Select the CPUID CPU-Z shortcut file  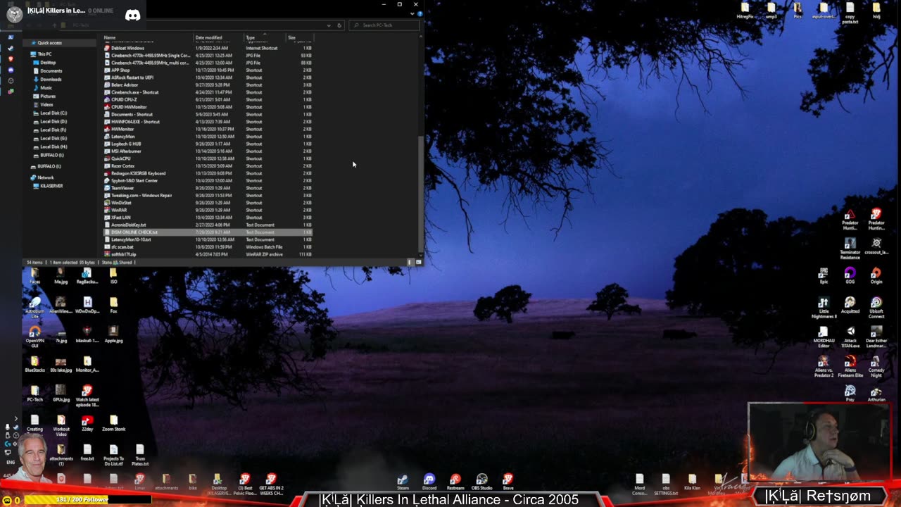point(208,100)
